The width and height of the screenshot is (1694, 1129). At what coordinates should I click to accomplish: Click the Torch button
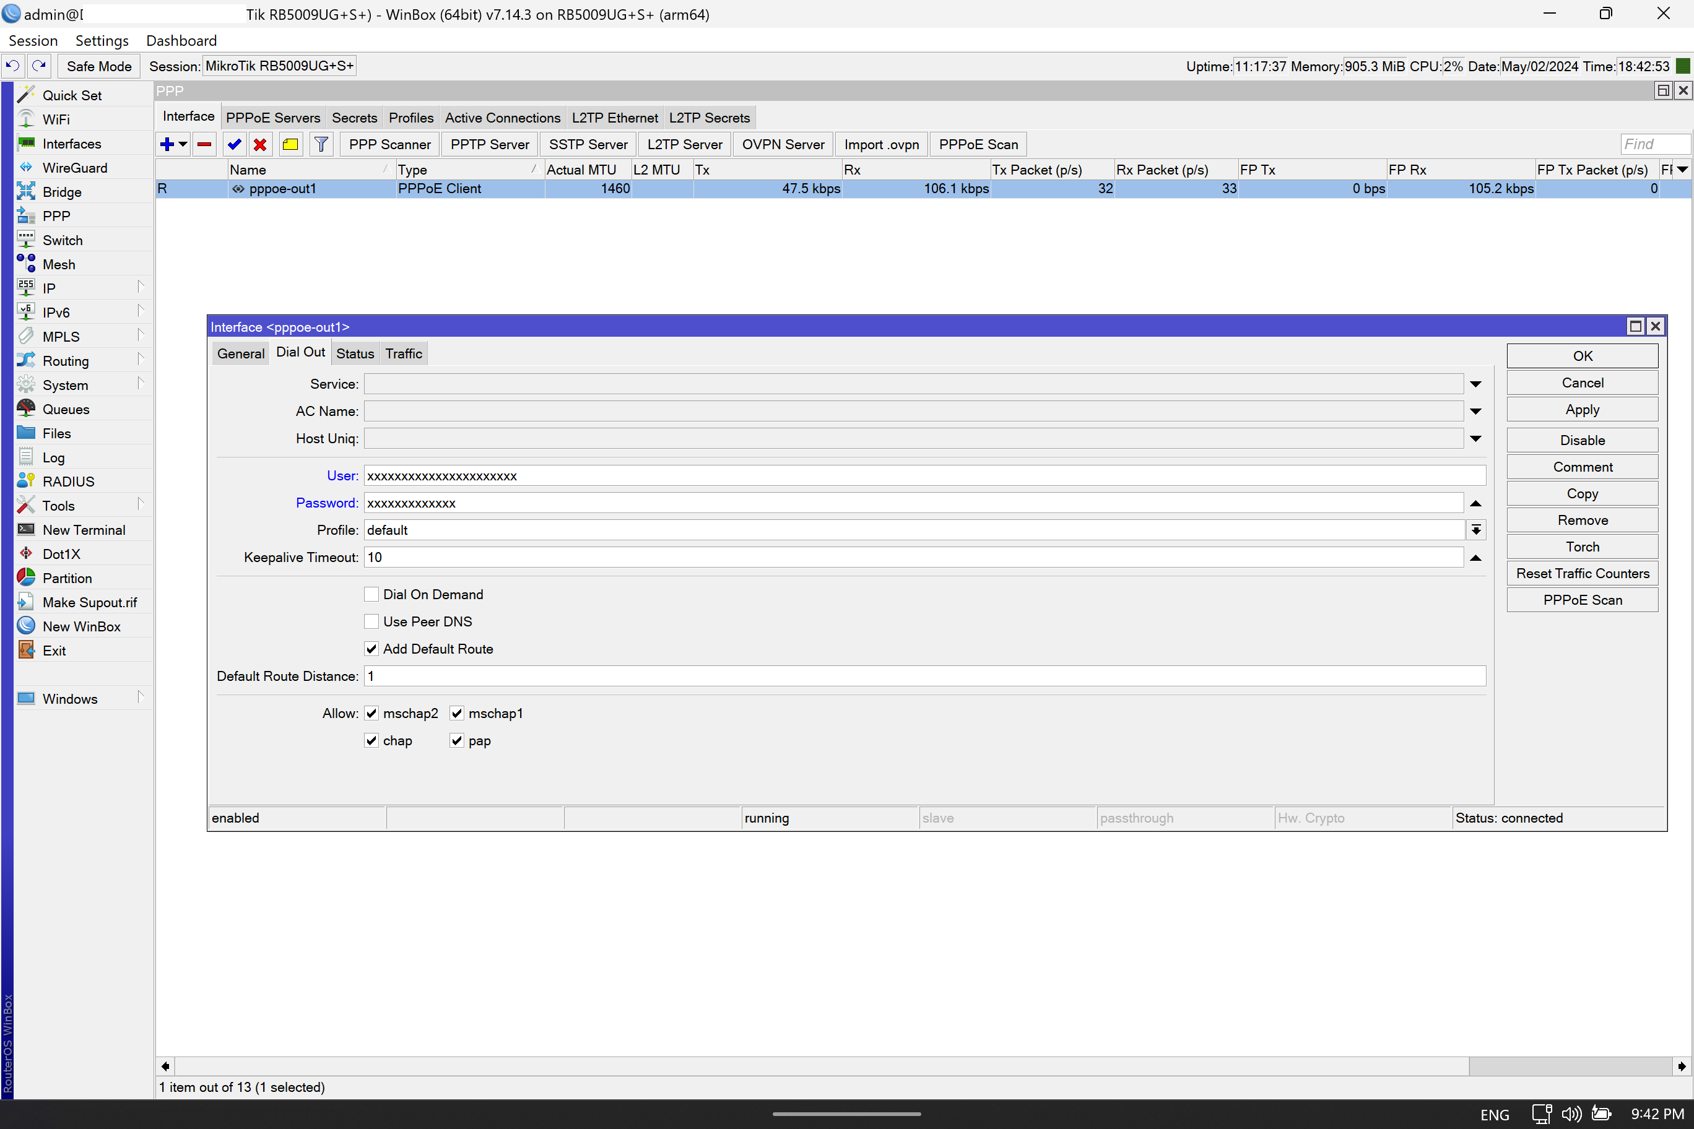(x=1582, y=547)
